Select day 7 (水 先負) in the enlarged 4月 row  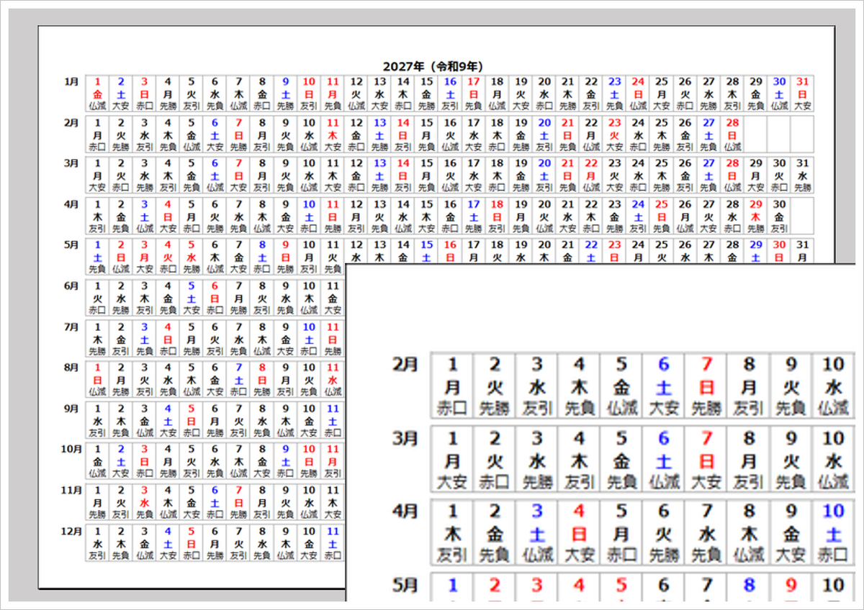coord(706,533)
